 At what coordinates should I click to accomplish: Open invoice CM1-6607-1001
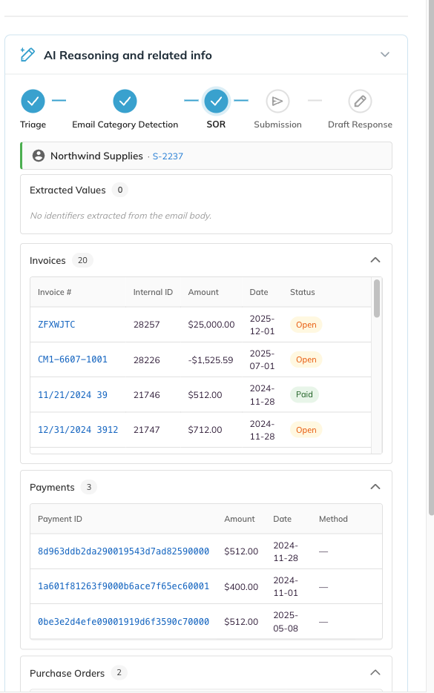[x=73, y=359]
